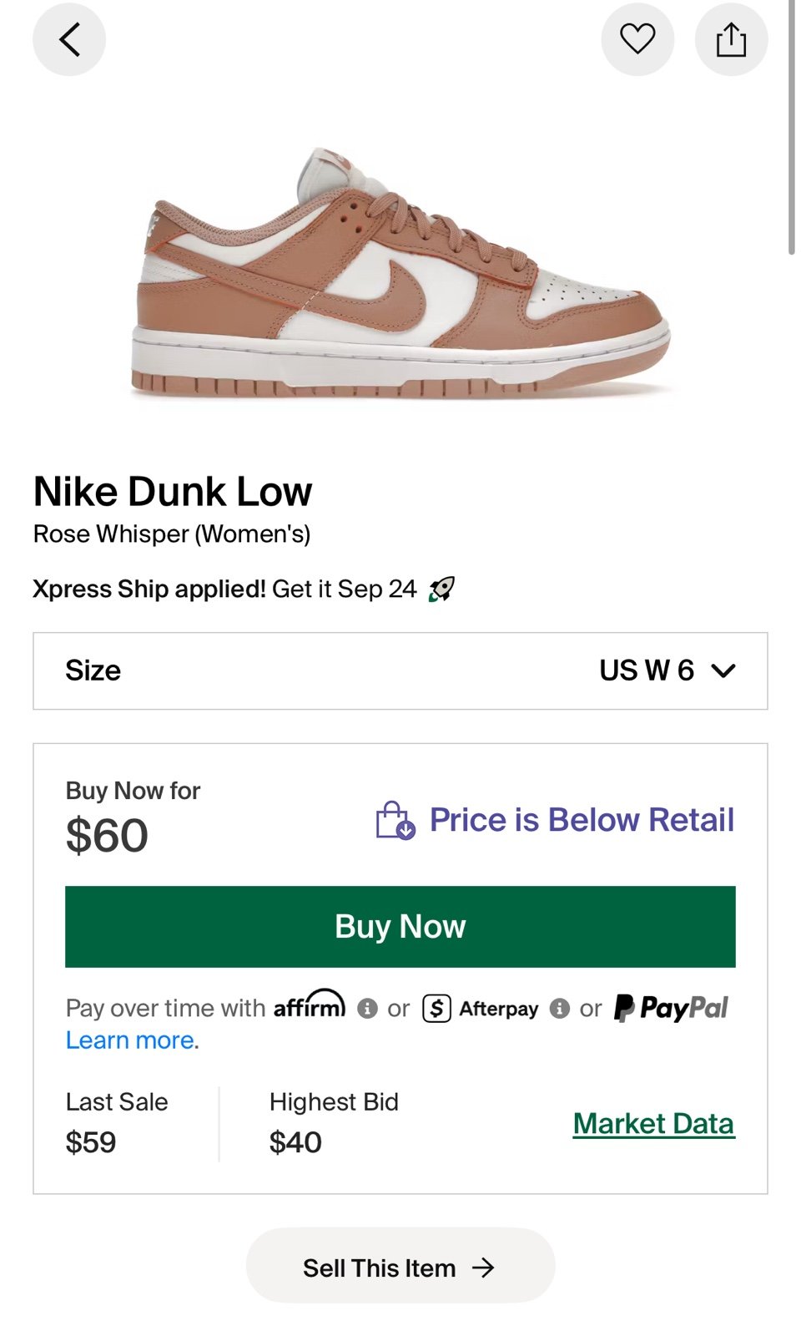Click the Price is Below Retail bag icon
Viewport: 801px width, 1336px height.
click(x=393, y=820)
